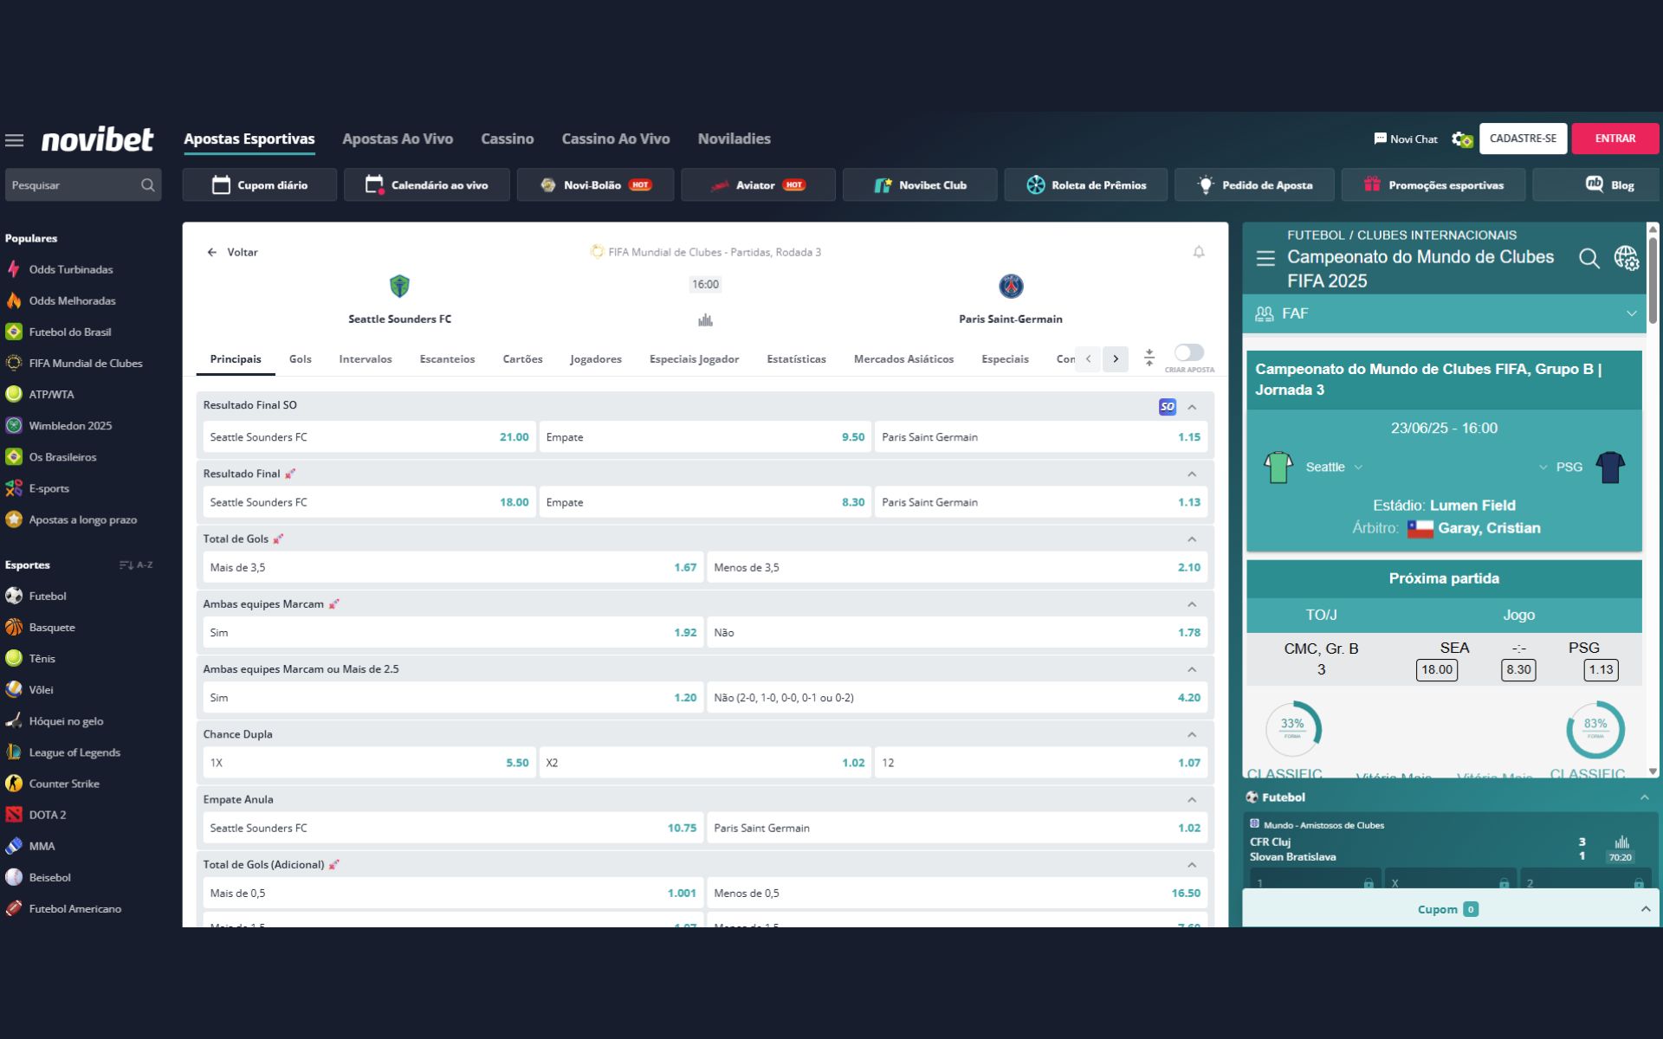Click the notification bell icon
The width and height of the screenshot is (1663, 1039).
tap(1199, 252)
